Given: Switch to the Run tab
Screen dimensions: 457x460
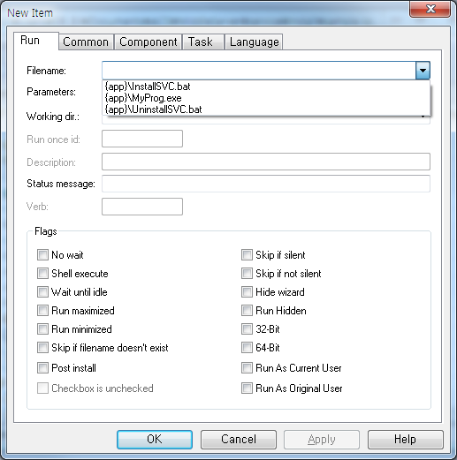Looking at the screenshot, I should click(36, 41).
